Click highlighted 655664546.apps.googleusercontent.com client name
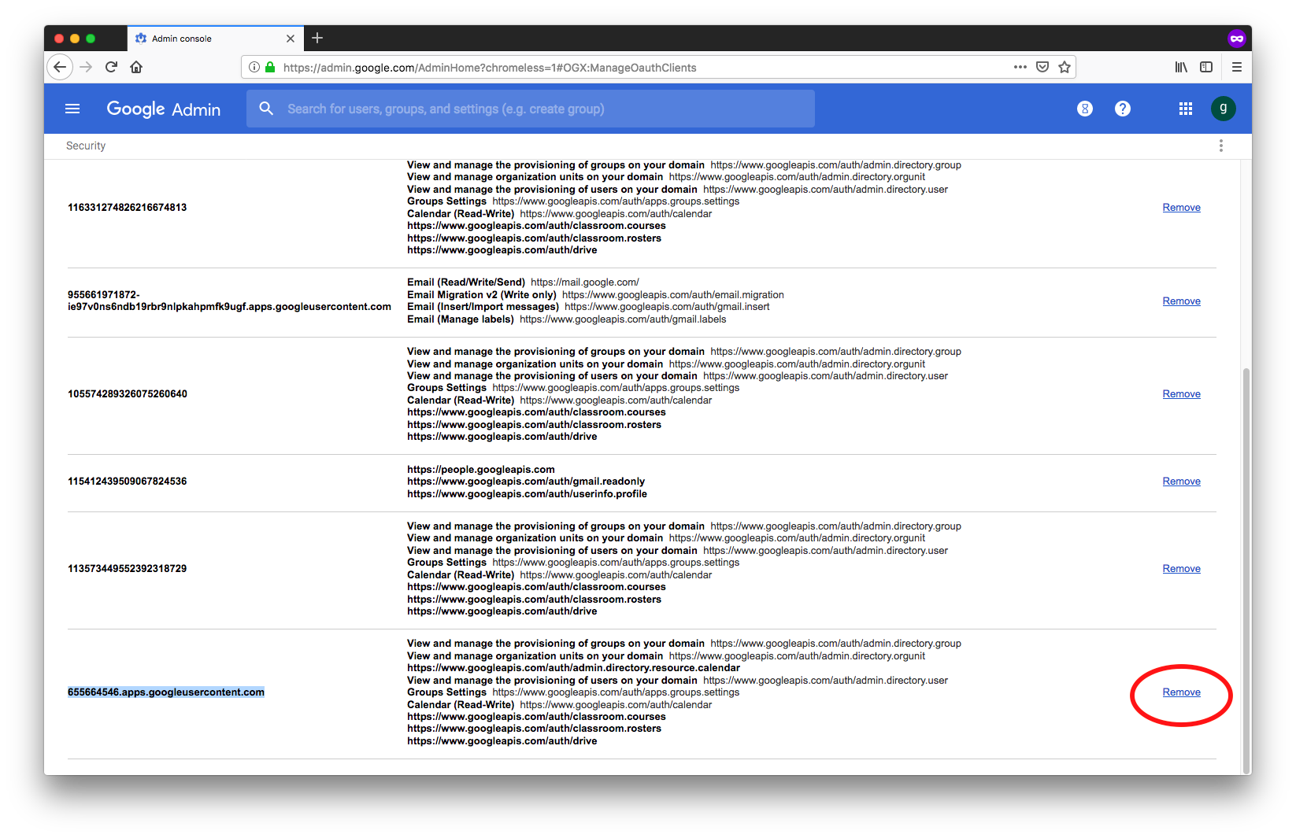Viewport: 1296px width, 838px height. click(x=166, y=692)
